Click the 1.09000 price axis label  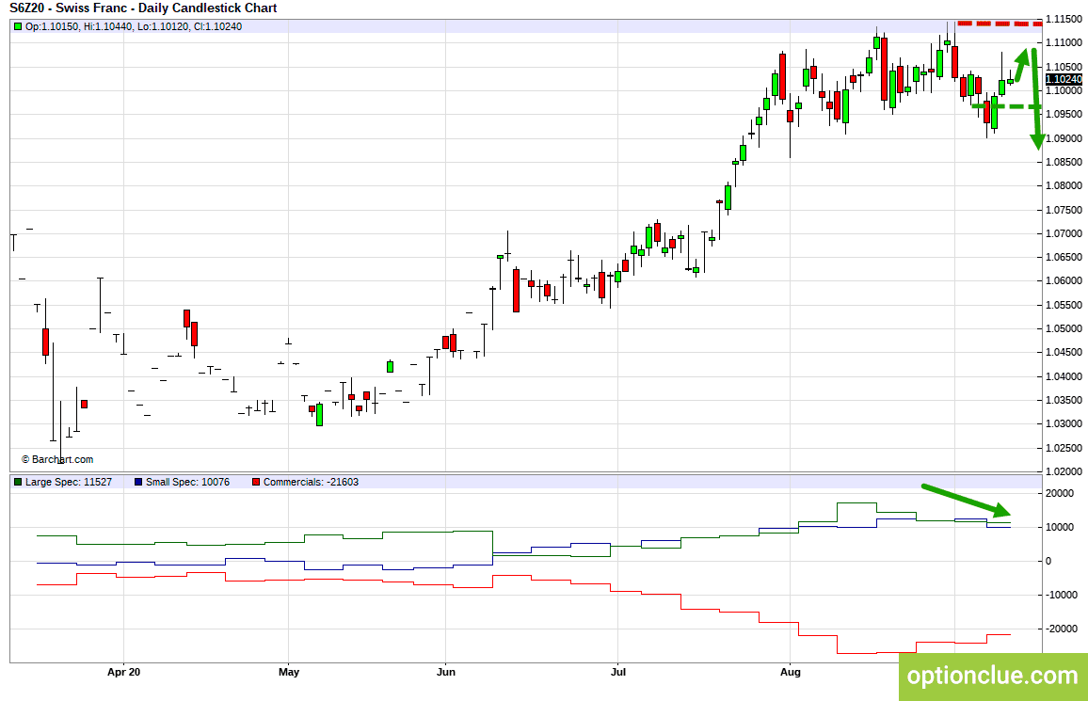pos(1064,138)
